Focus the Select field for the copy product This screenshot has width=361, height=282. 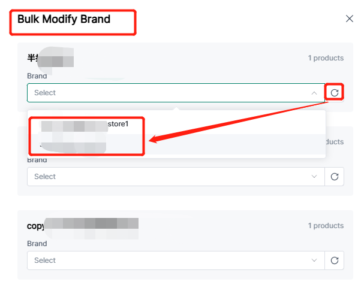[168, 260]
